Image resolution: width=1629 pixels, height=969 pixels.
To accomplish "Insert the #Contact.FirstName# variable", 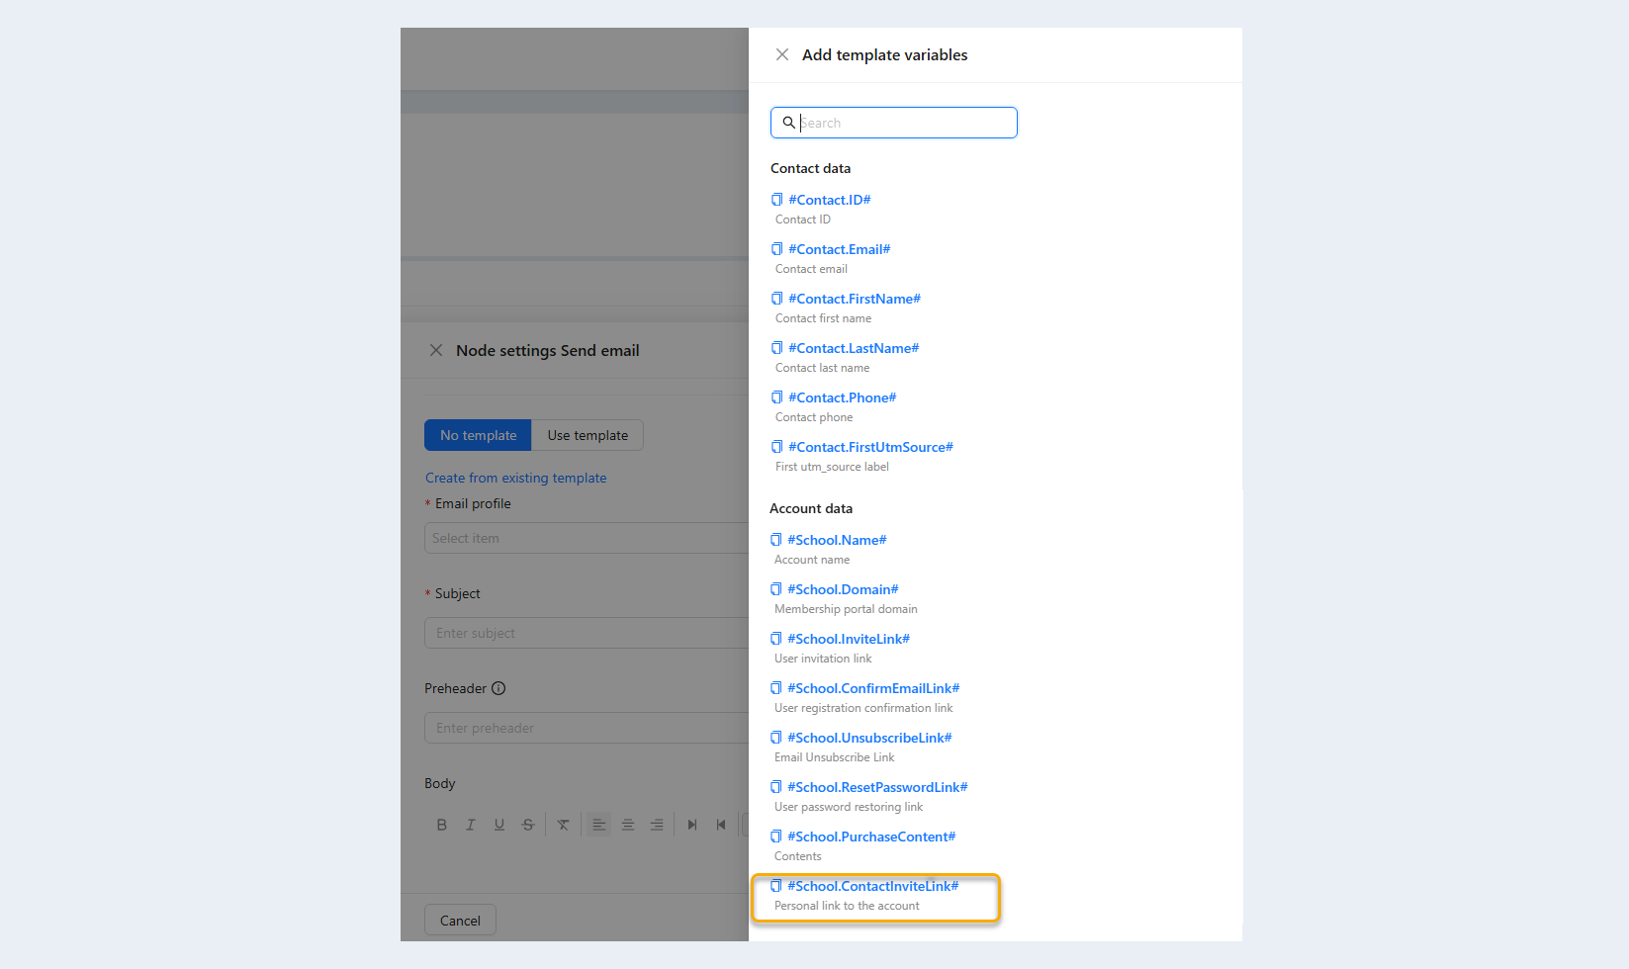I will tap(855, 299).
